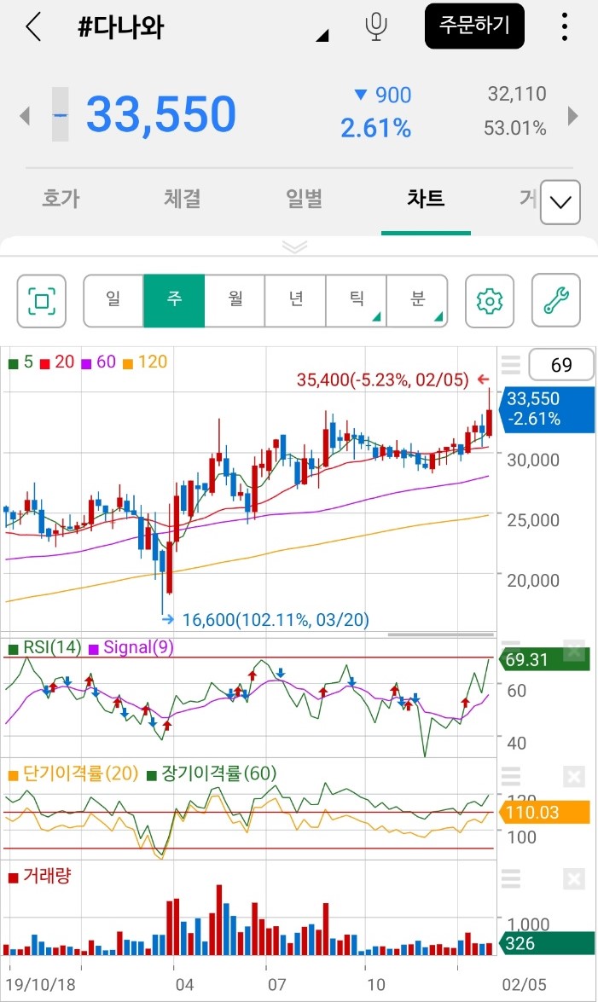Close the RSI indicator panel
Image resolution: width=598 pixels, height=1002 pixels.
[x=574, y=651]
